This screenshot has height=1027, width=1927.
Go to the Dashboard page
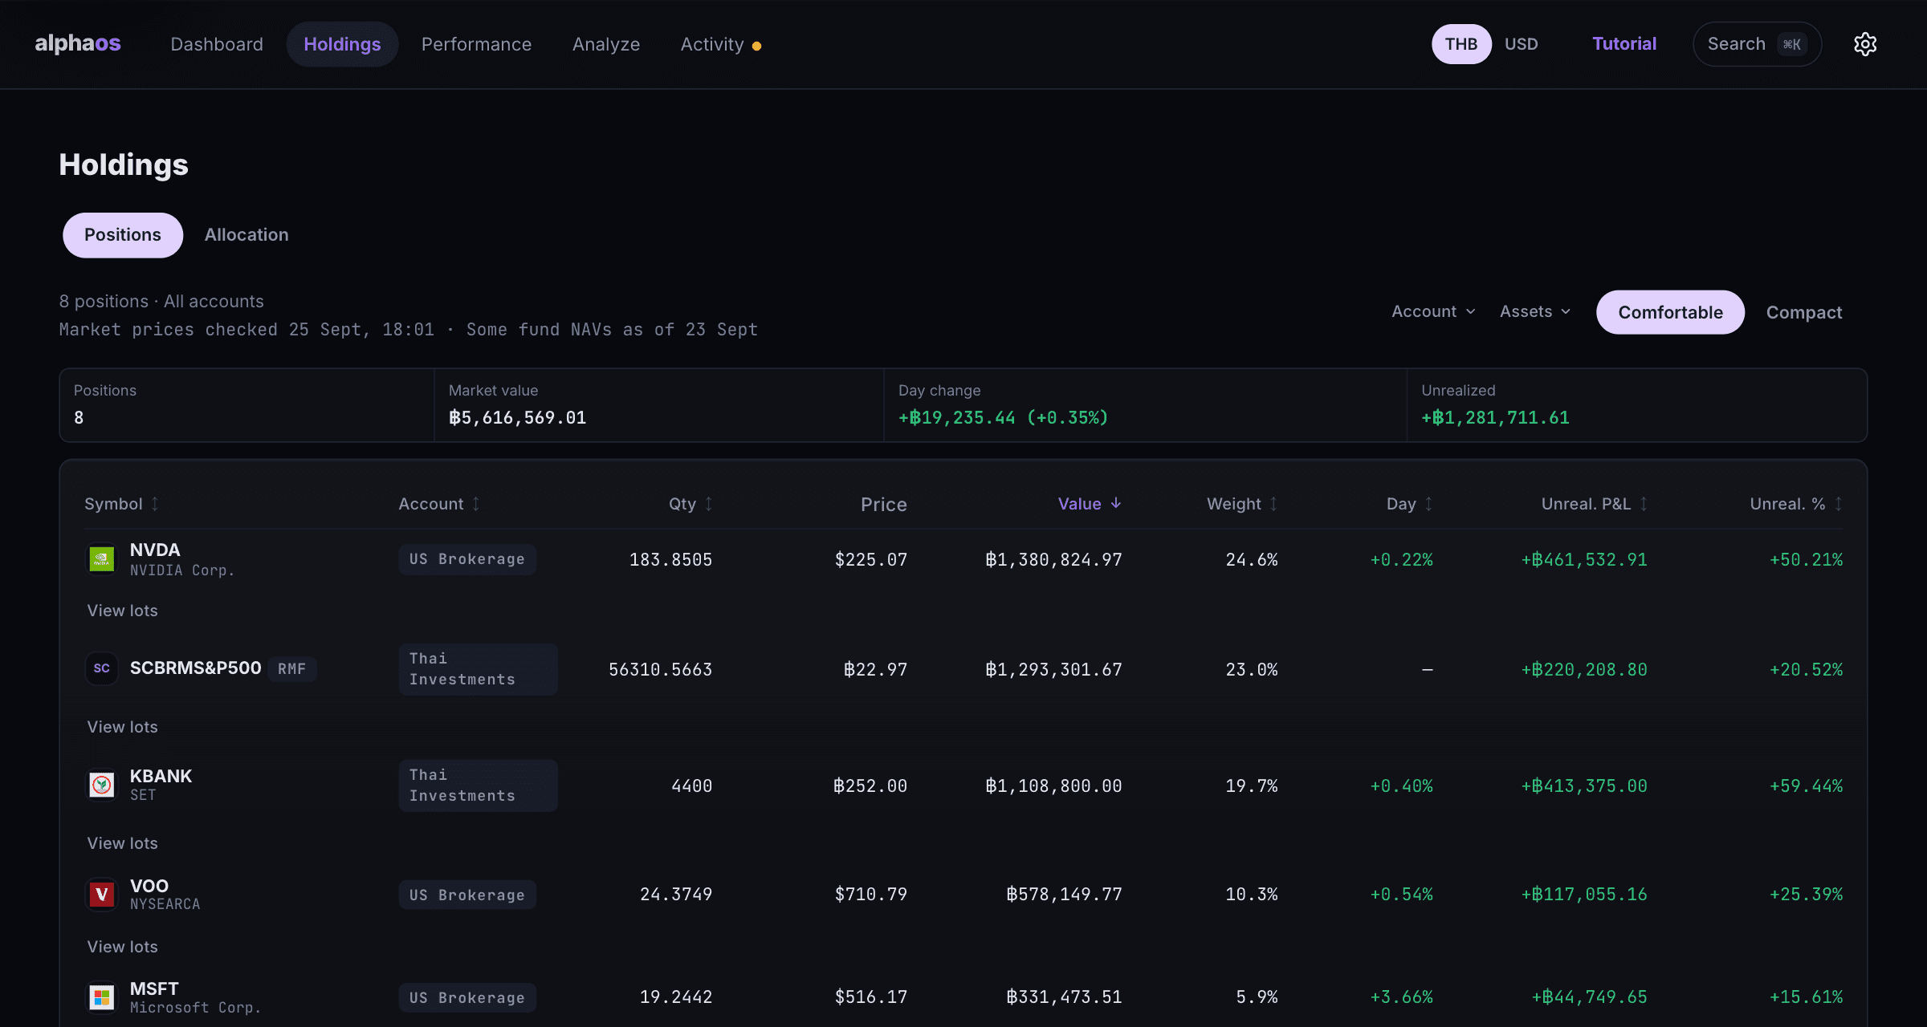[217, 44]
